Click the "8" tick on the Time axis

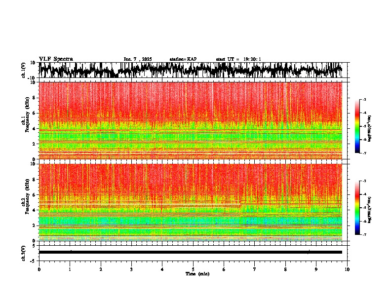point(285,269)
